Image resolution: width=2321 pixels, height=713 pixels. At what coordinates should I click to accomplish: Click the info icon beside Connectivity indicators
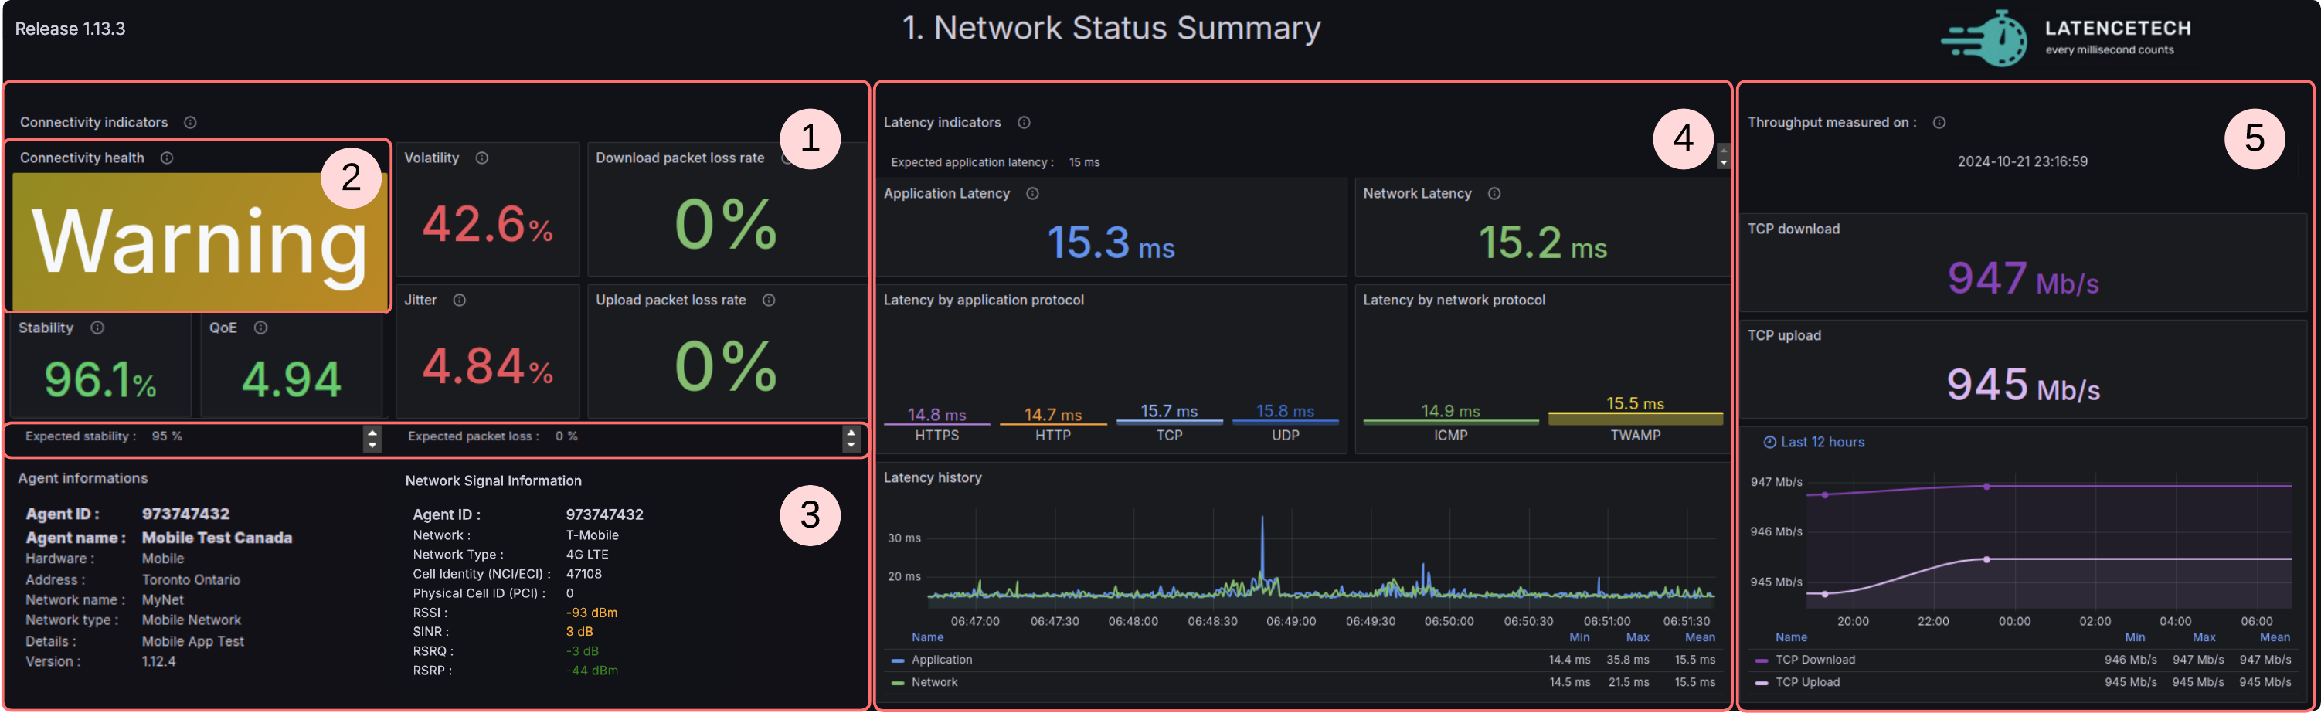[x=190, y=123]
